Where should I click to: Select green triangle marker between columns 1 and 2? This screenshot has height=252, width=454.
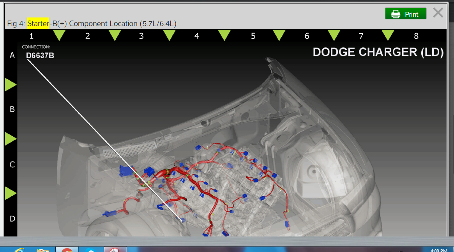tap(59, 35)
